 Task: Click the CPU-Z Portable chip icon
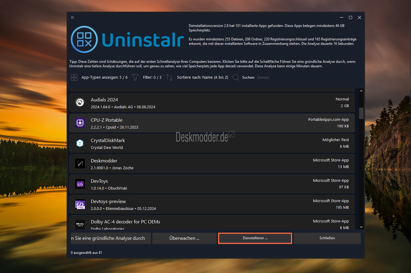80,123
